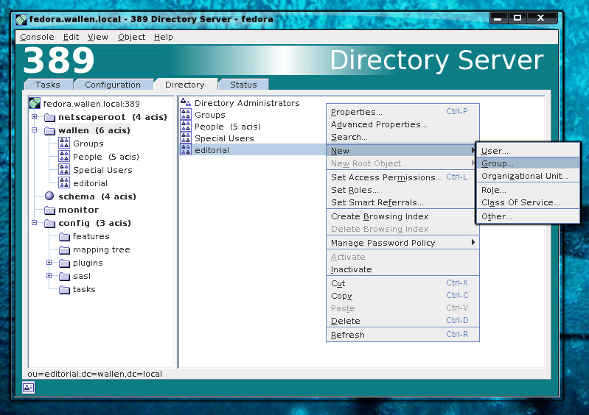Open the Object menu
The height and width of the screenshot is (415, 589).
[x=131, y=37]
